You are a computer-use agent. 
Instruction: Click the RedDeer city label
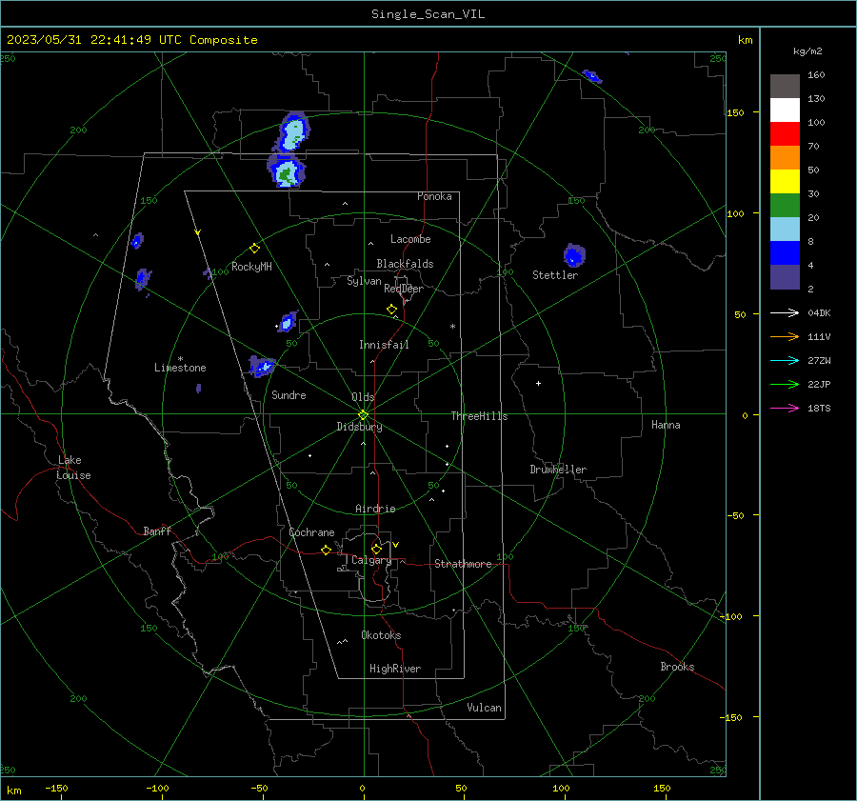pos(404,289)
